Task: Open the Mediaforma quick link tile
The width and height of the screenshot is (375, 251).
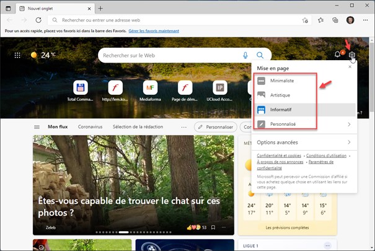Action: 149,87
